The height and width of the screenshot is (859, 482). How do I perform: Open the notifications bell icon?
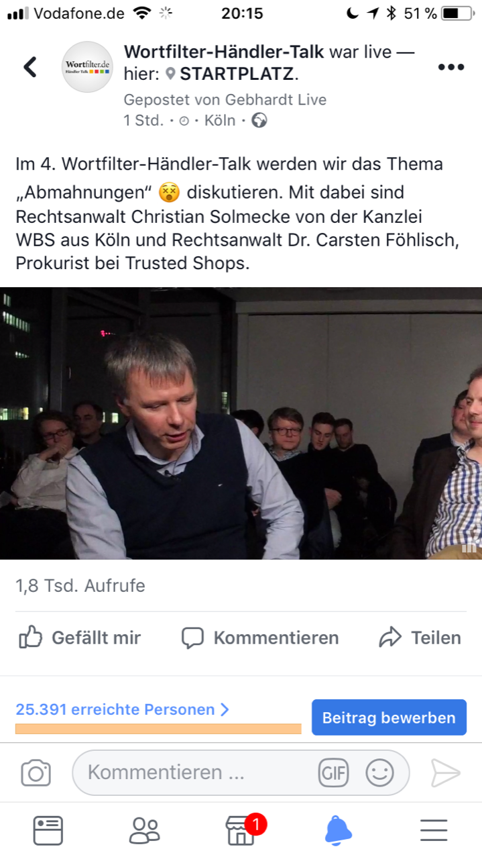click(x=338, y=831)
